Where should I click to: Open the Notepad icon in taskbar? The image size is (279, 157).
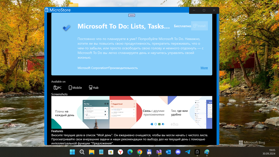(x=101, y=152)
